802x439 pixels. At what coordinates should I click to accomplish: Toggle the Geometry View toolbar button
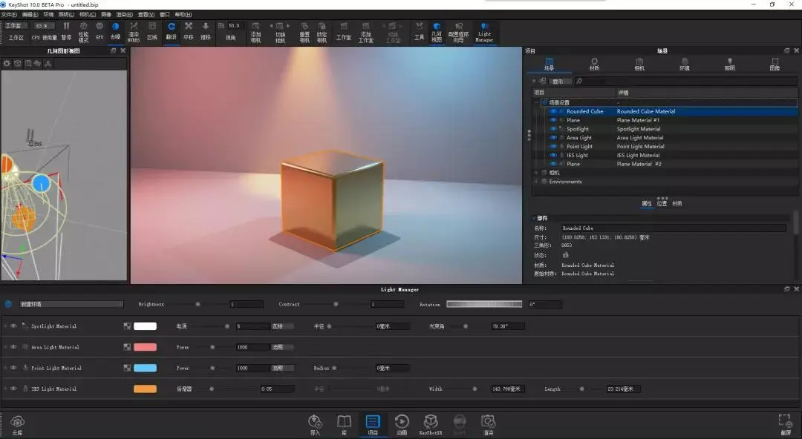(437, 32)
